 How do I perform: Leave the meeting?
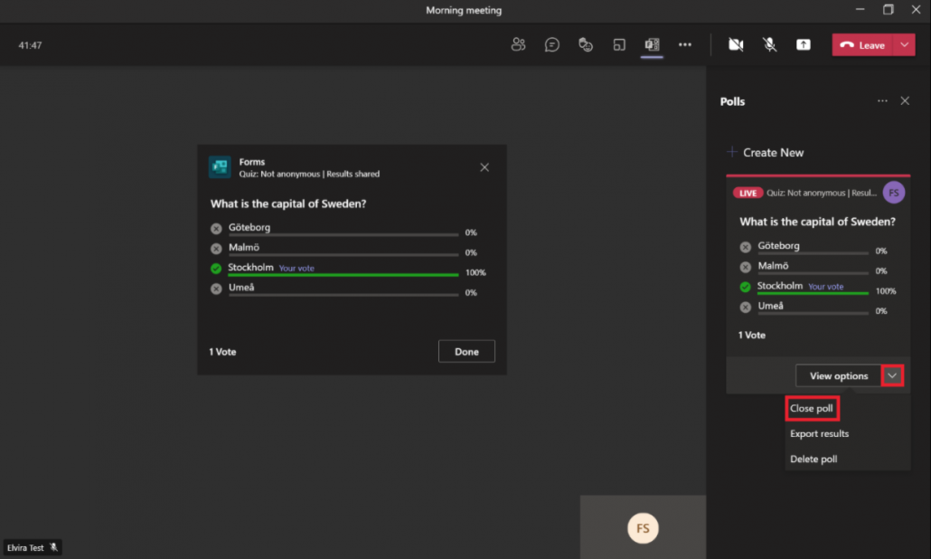pos(862,45)
